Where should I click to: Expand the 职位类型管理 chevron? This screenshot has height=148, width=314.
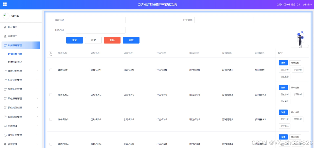[37, 107]
